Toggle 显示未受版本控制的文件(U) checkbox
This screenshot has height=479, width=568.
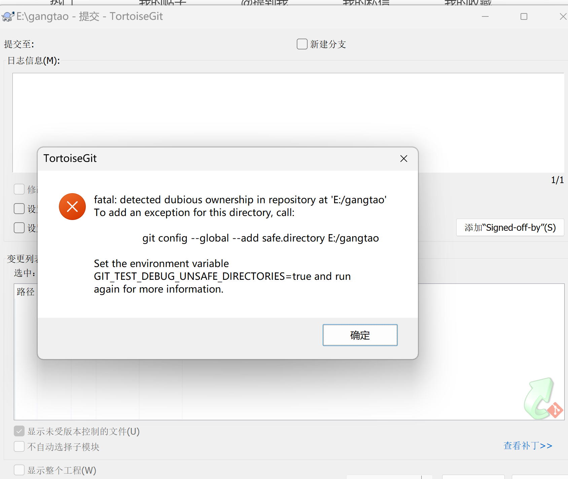[x=19, y=431]
